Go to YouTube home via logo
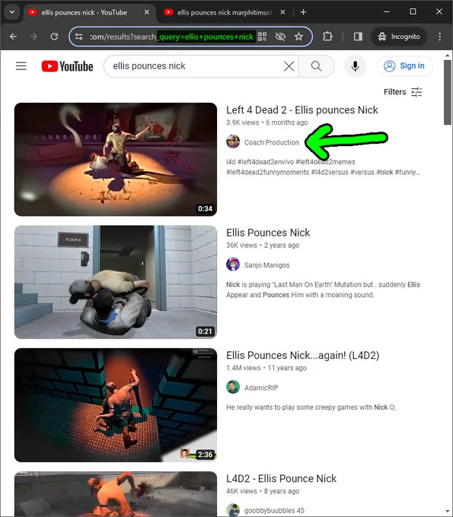 [x=67, y=66]
